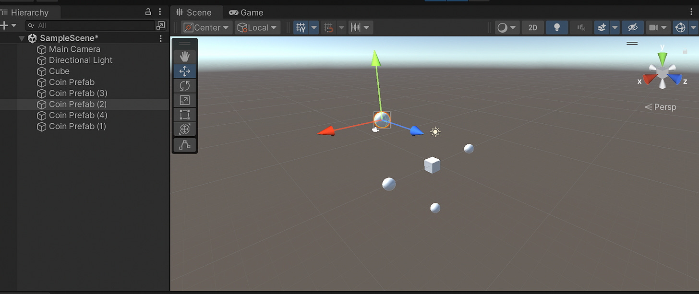Select Coin Prefab (3) in Hierarchy

[78, 93]
